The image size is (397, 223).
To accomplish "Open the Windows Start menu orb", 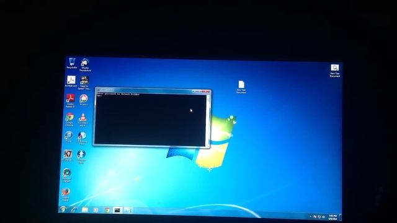I will coord(63,209).
